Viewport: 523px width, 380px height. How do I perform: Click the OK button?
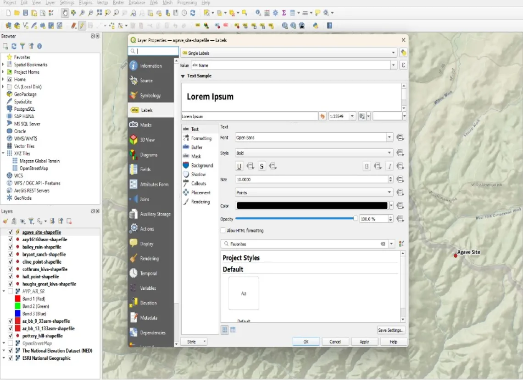(306, 342)
